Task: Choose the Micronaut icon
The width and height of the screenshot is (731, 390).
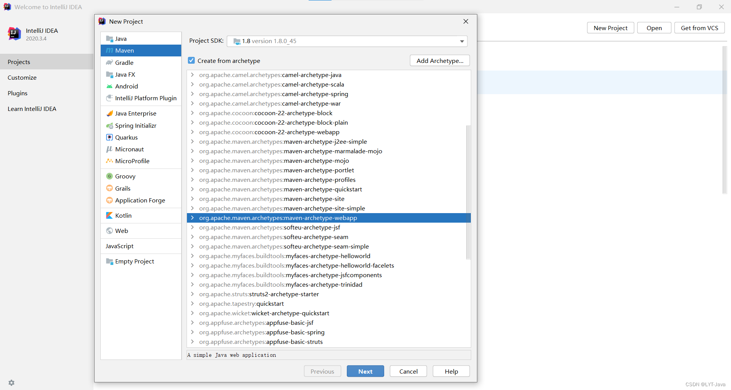Action: coord(109,149)
